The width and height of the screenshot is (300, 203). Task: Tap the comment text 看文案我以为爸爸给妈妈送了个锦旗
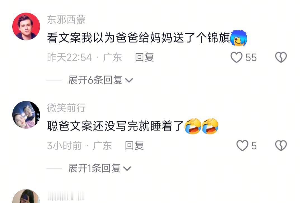pos(139,38)
